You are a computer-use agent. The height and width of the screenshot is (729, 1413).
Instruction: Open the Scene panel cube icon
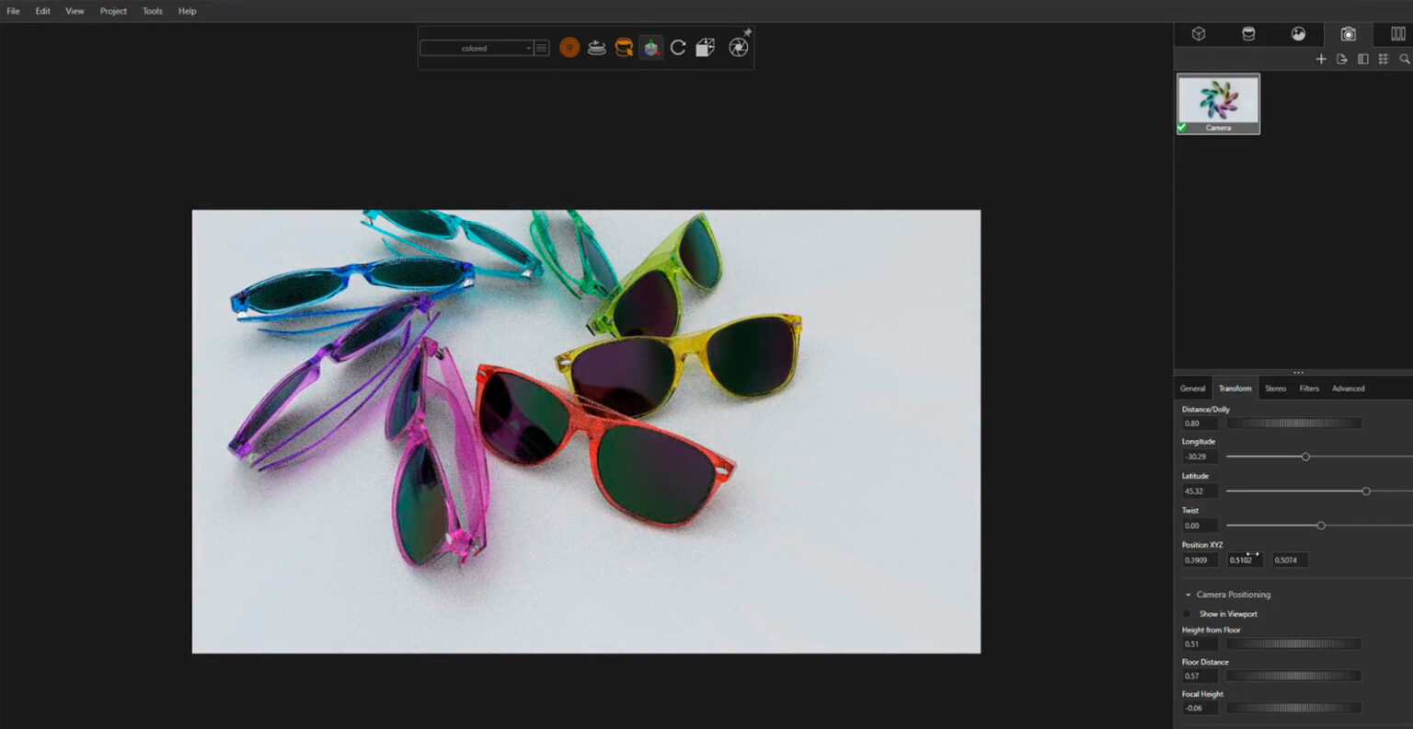[1199, 34]
